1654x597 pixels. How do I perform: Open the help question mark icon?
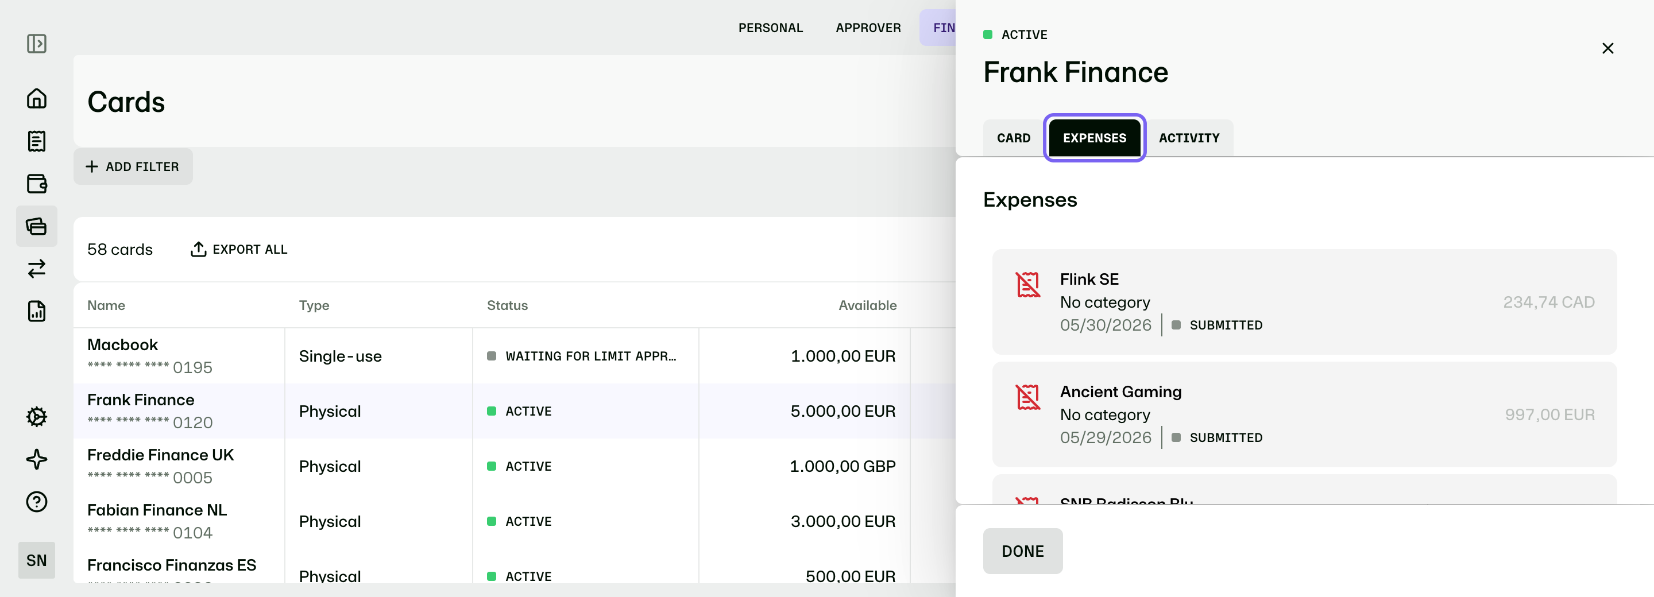pyautogui.click(x=37, y=501)
